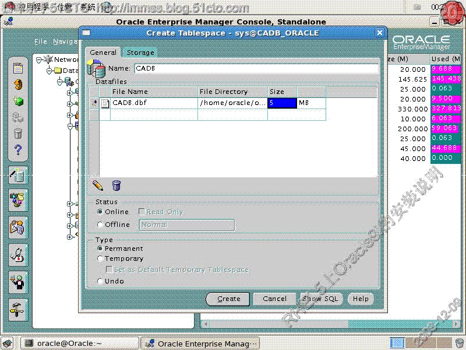Click the taskbar show desktop icon
466x350 pixels.
click(x=8, y=344)
